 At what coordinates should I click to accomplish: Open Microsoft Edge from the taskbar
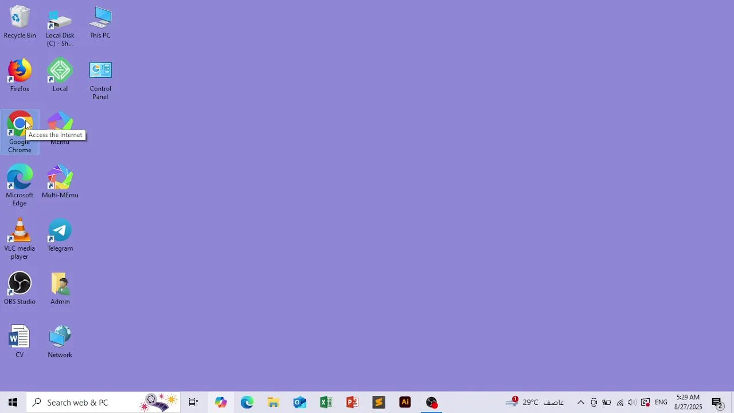(247, 402)
